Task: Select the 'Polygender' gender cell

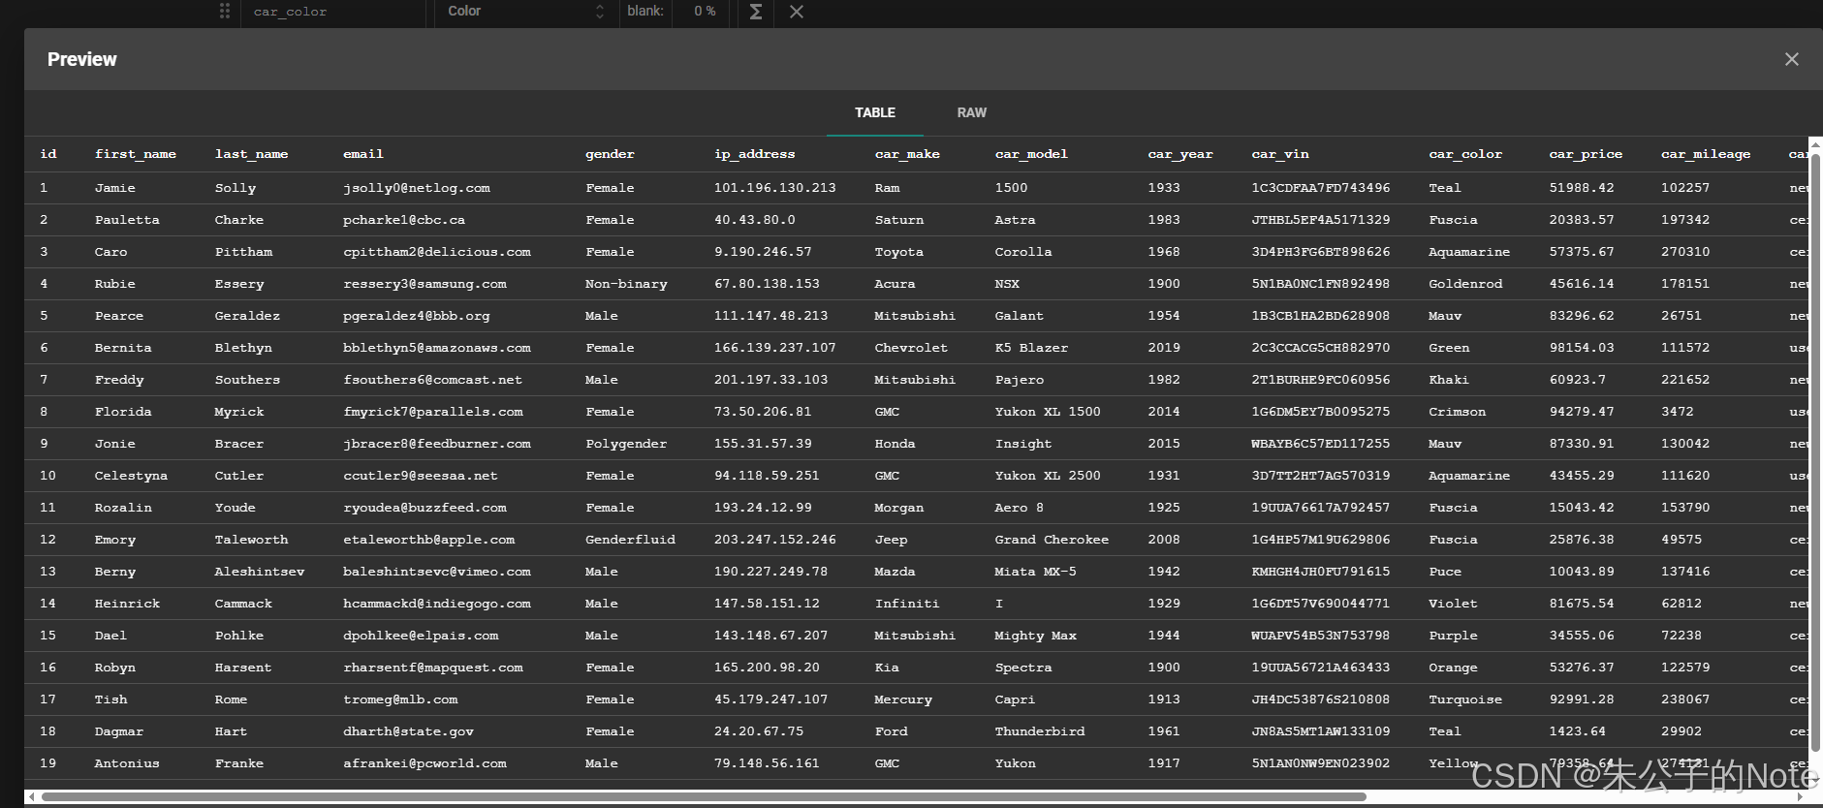Action: coord(626,444)
